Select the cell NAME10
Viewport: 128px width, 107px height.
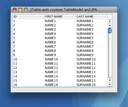click(60, 59)
